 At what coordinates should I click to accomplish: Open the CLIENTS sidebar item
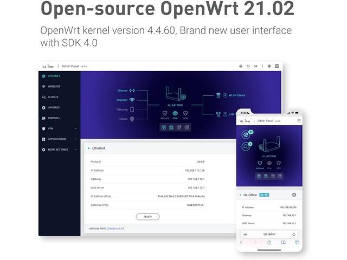(53, 97)
